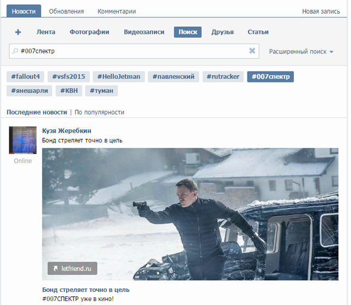
Task: Sort results by По популярности
Action: tap(99, 112)
